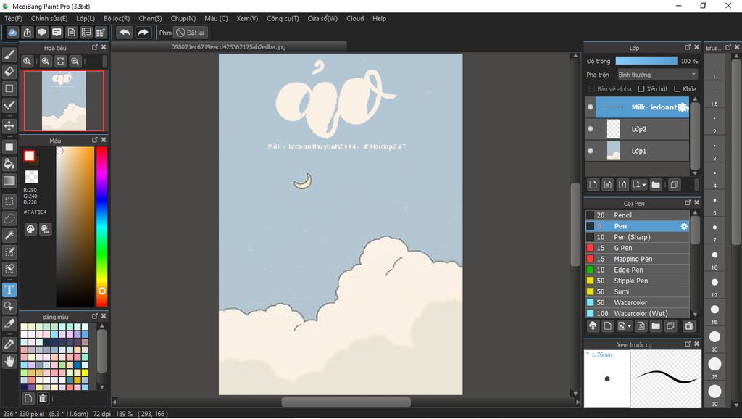Screen dimensions: 742x419
Task: Expand add-brush dropdown arrow in Cọ panel
Action: click(x=630, y=326)
